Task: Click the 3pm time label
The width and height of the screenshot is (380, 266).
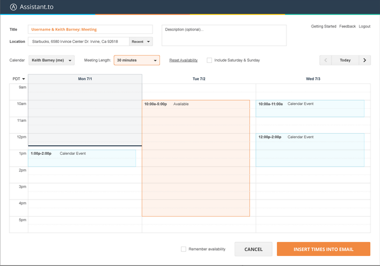Action: pos(22,187)
